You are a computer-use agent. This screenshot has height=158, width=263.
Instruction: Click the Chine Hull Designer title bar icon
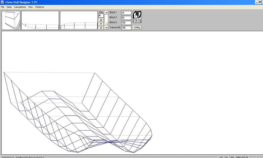coord(2,2)
